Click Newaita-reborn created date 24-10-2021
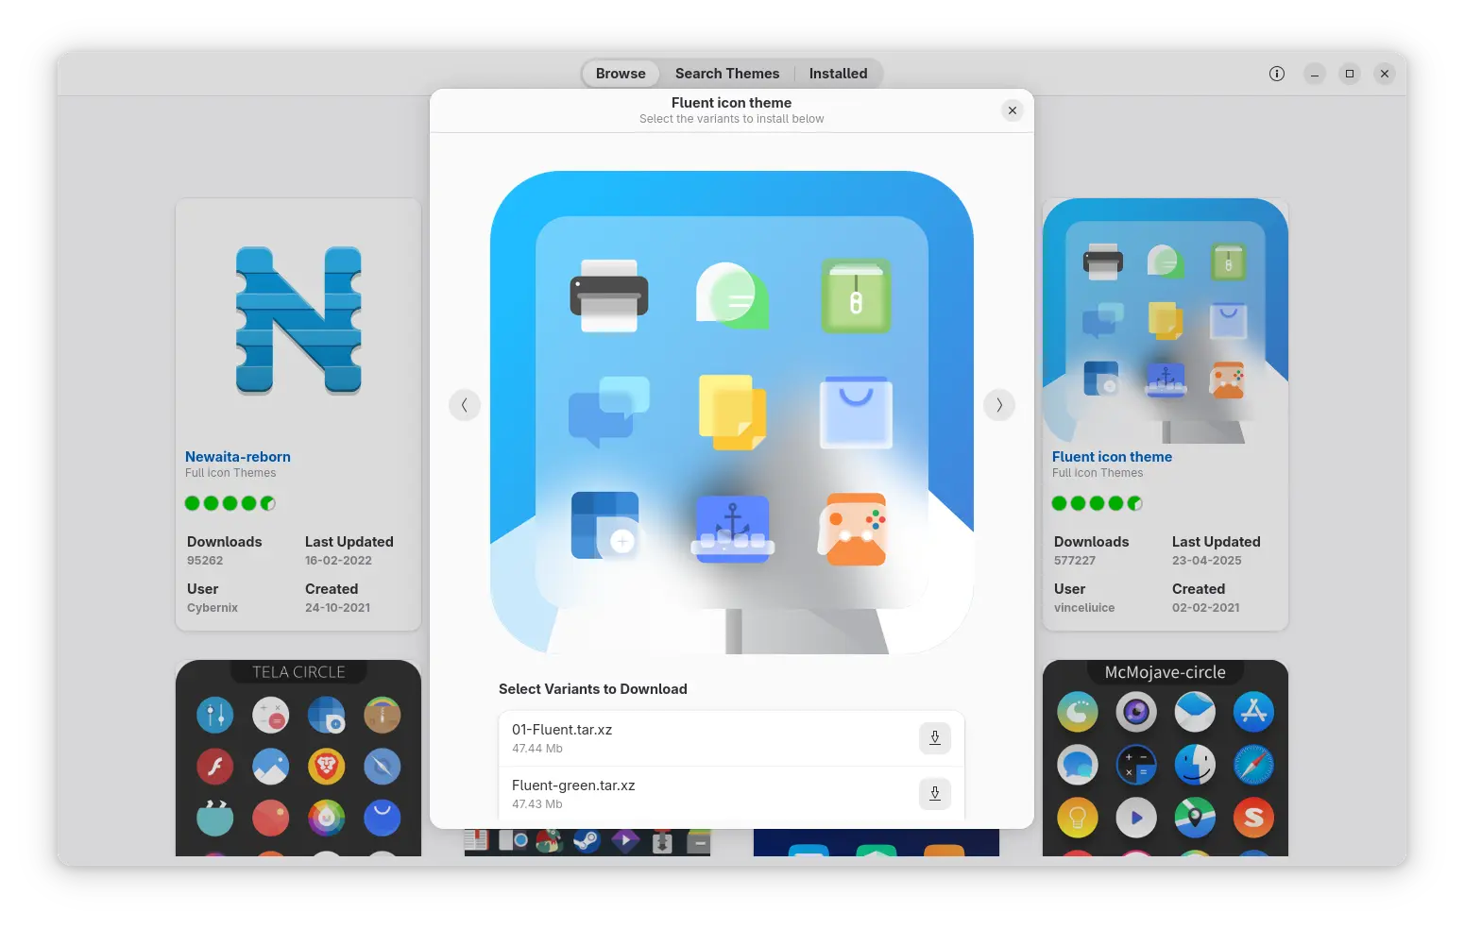 337,608
